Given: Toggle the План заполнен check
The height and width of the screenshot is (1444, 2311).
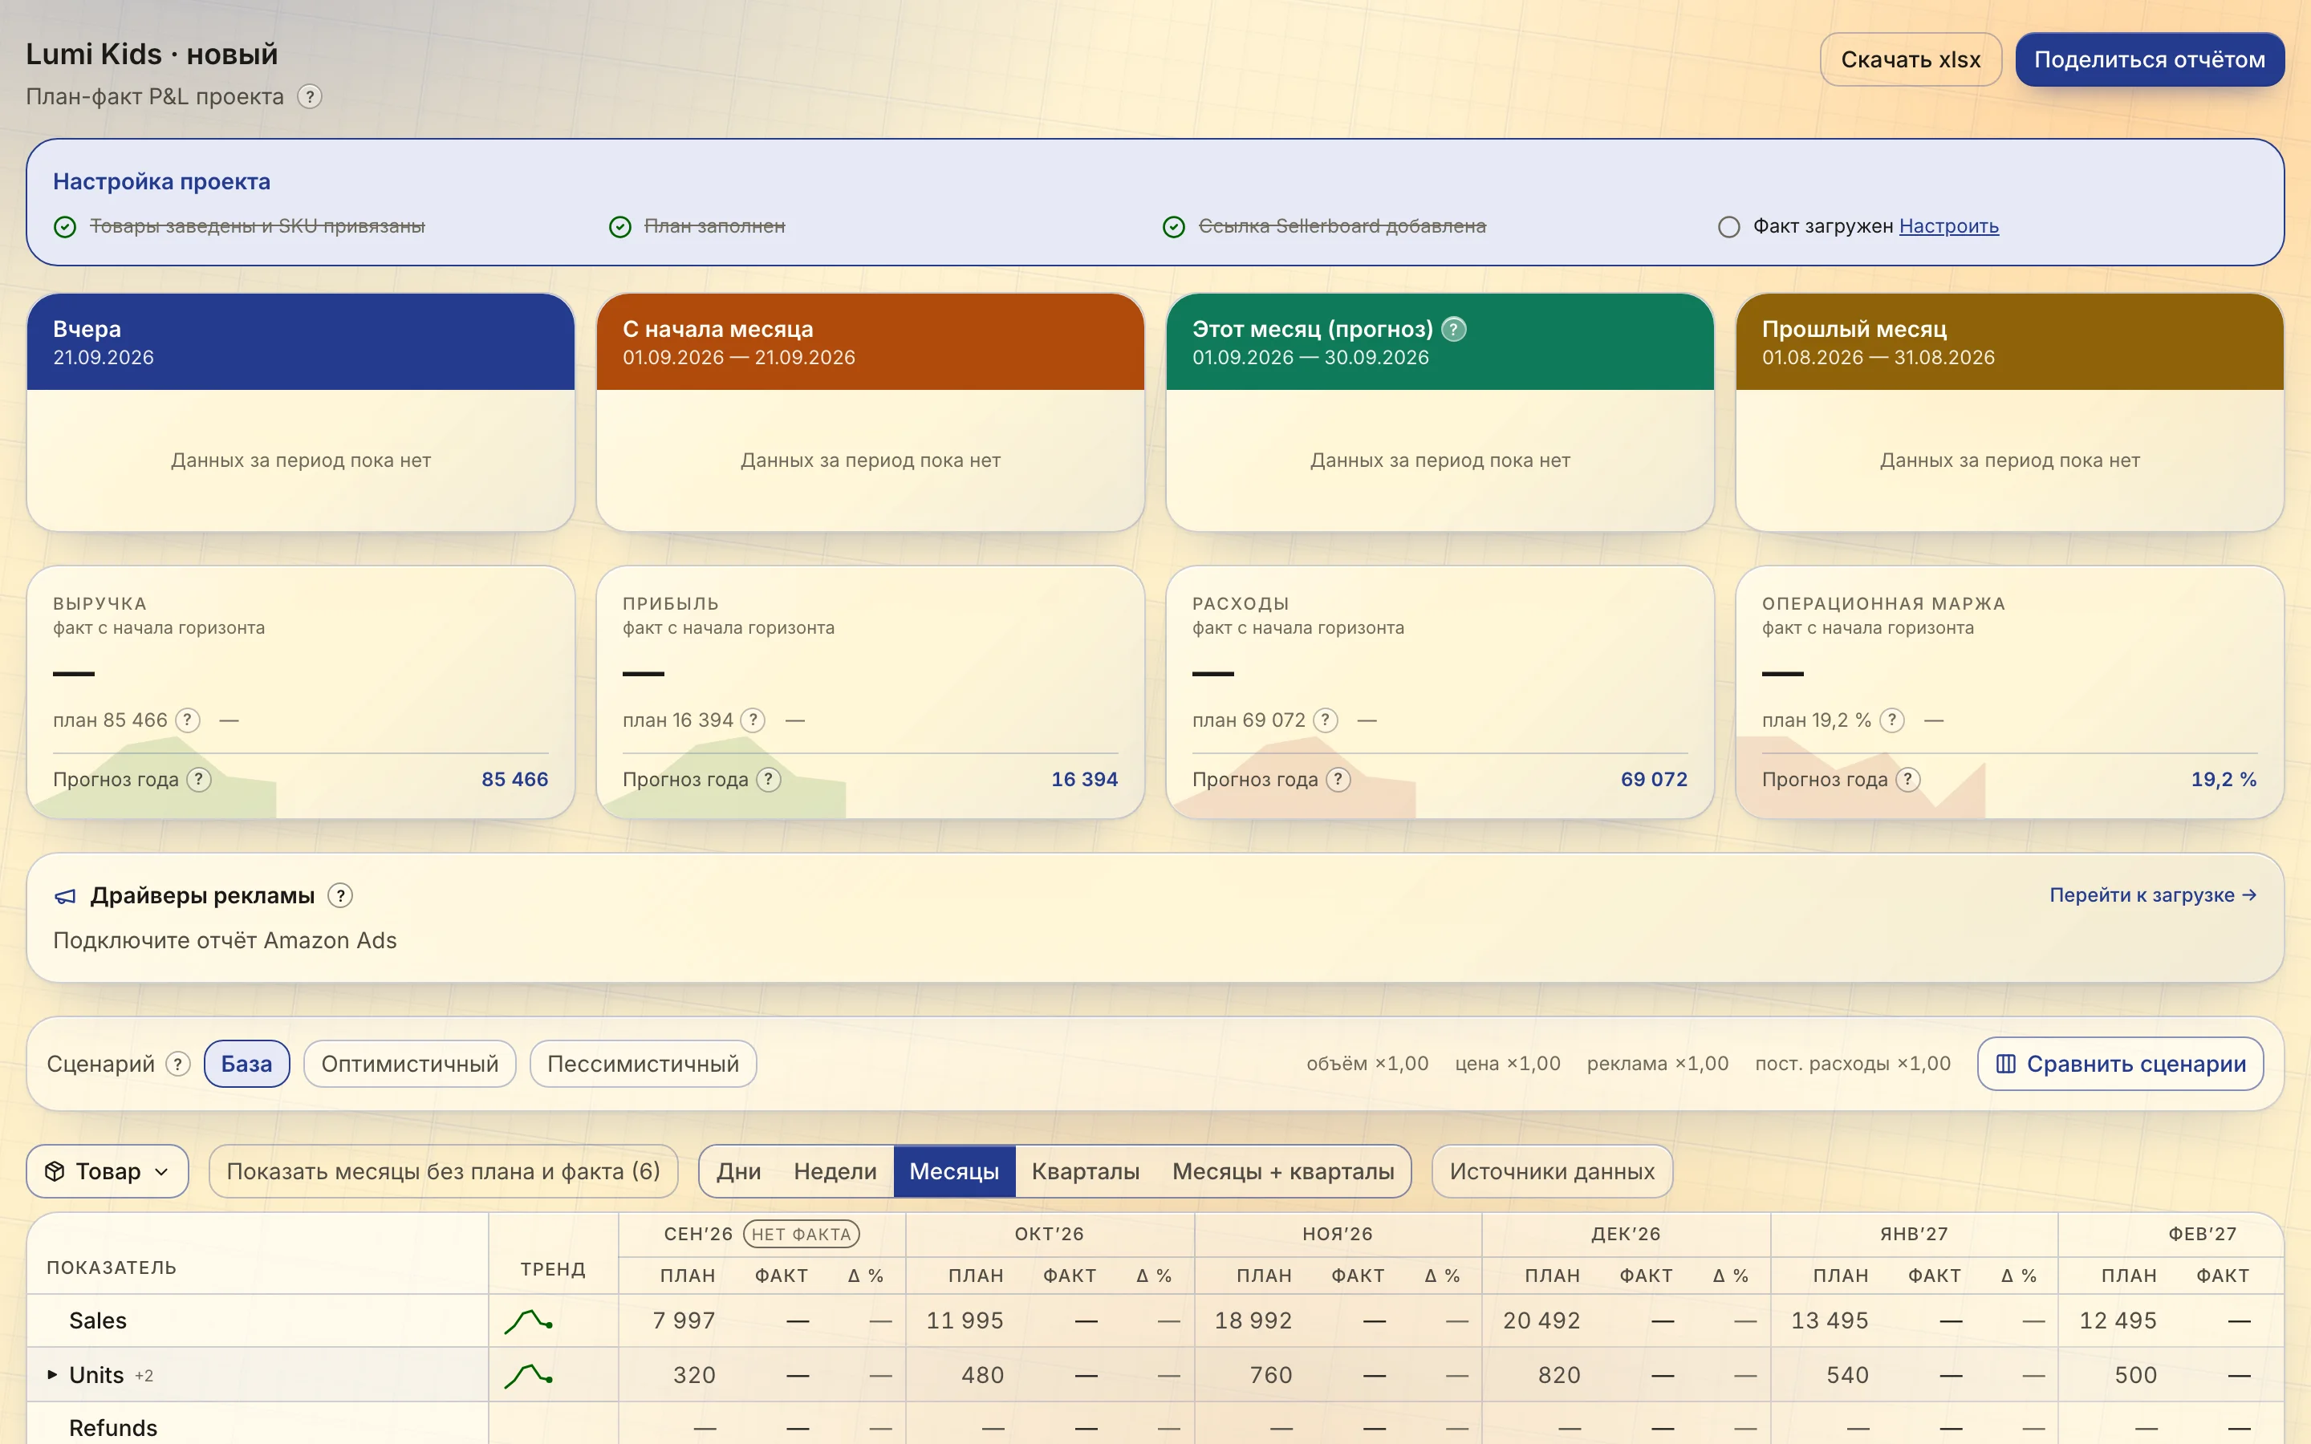Looking at the screenshot, I should [x=621, y=226].
